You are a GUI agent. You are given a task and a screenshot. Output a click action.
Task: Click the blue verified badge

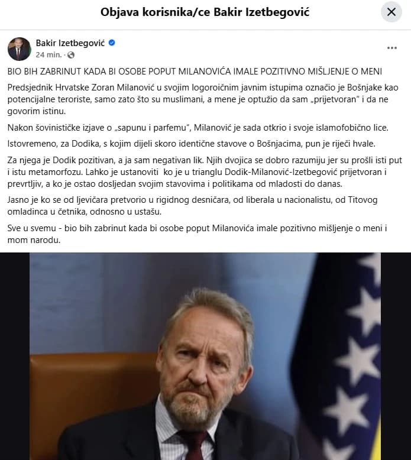pyautogui.click(x=112, y=43)
